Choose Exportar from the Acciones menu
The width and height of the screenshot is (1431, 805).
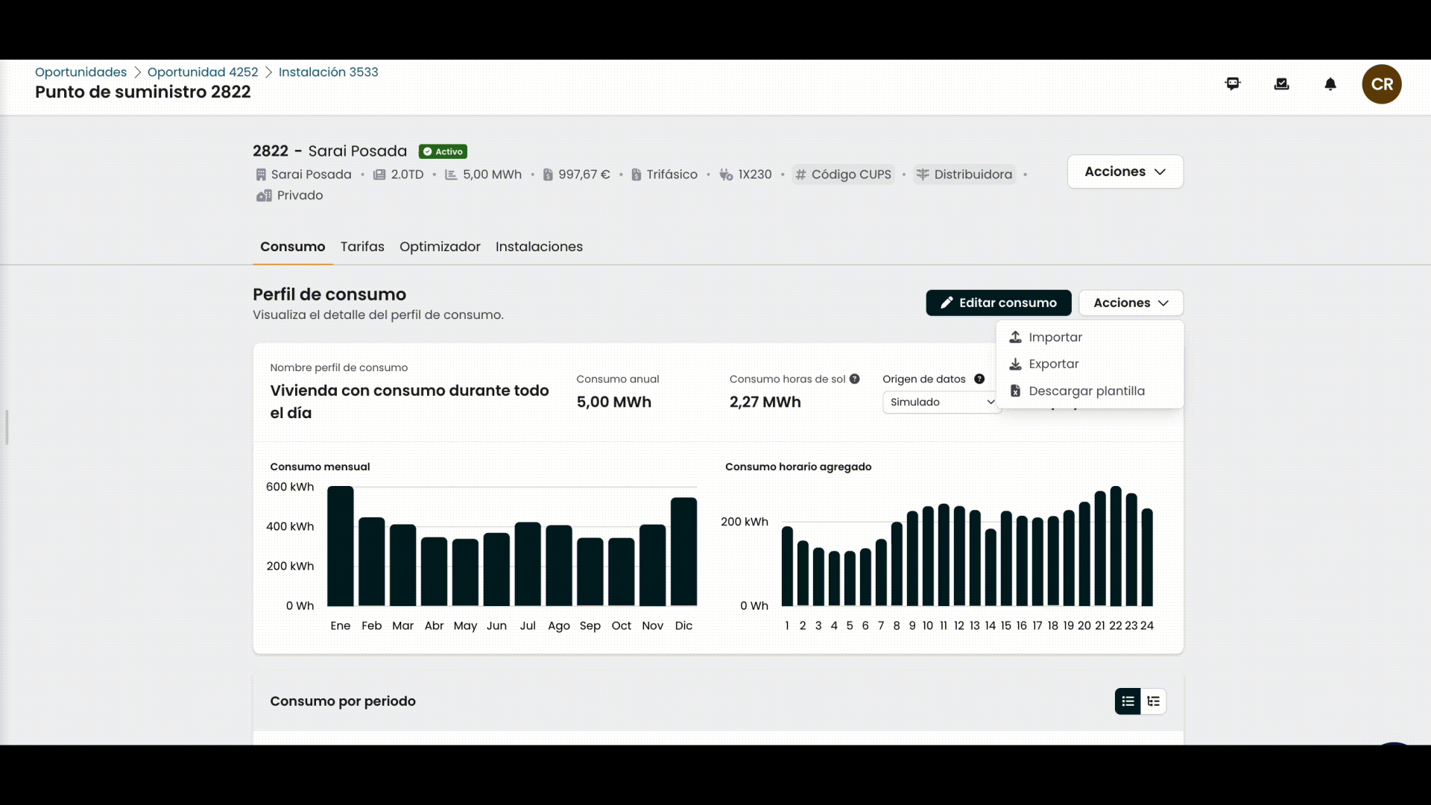tap(1090, 364)
